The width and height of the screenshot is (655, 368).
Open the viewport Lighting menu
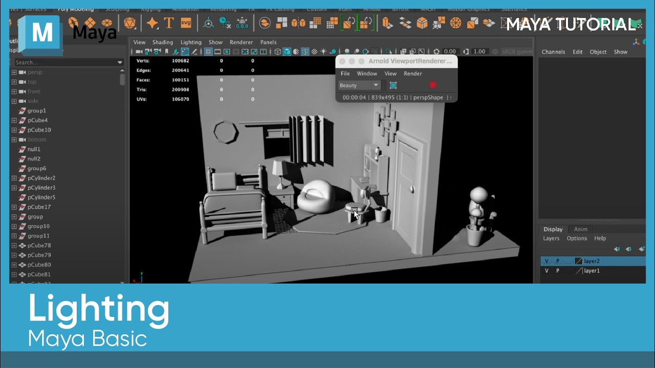191,42
